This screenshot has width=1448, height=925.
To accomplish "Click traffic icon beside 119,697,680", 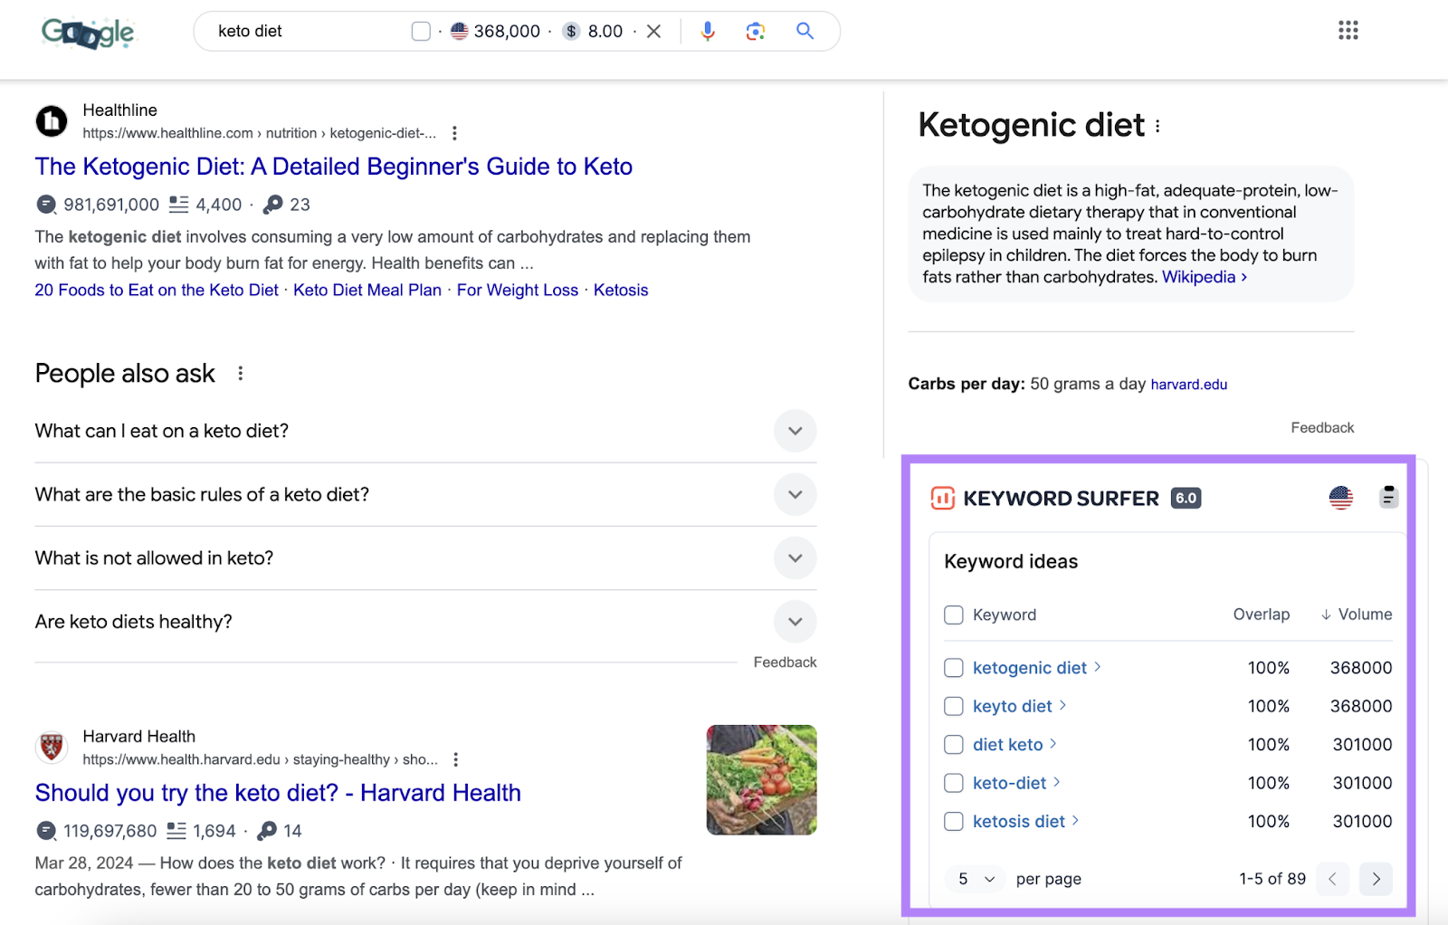I will click(46, 830).
